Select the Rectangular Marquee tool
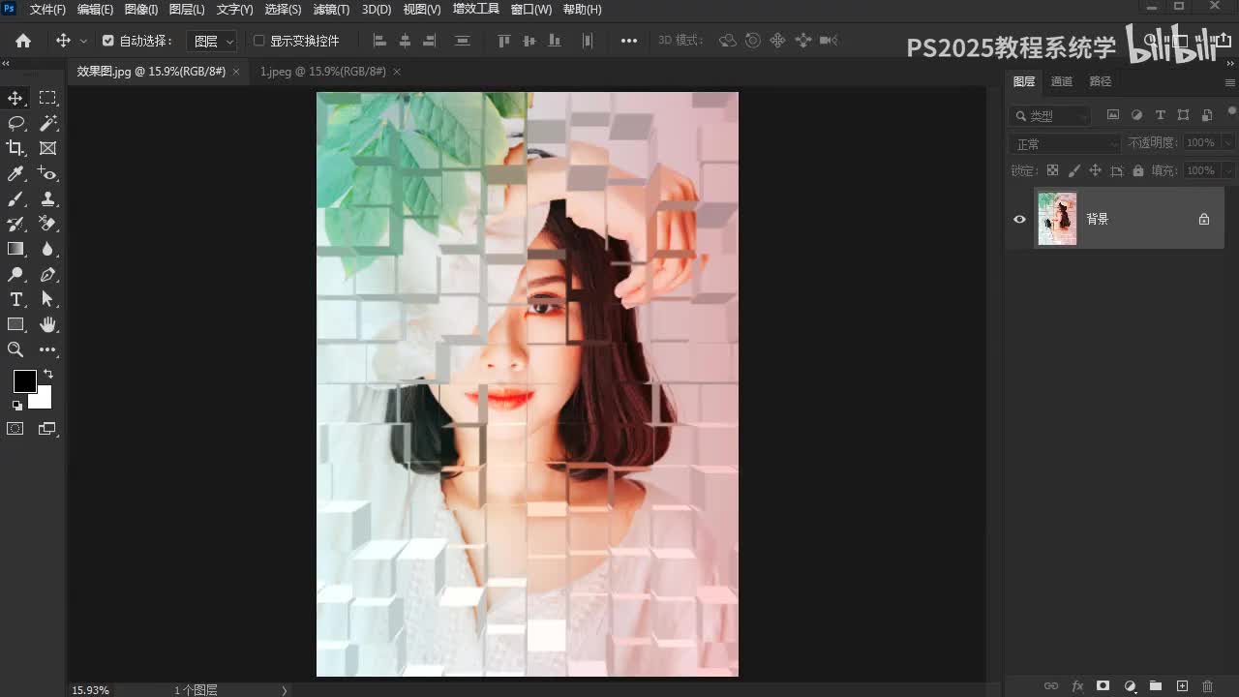The image size is (1239, 697). (47, 98)
